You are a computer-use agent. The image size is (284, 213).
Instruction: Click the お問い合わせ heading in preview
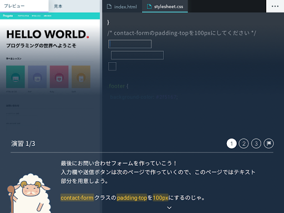(13, 105)
